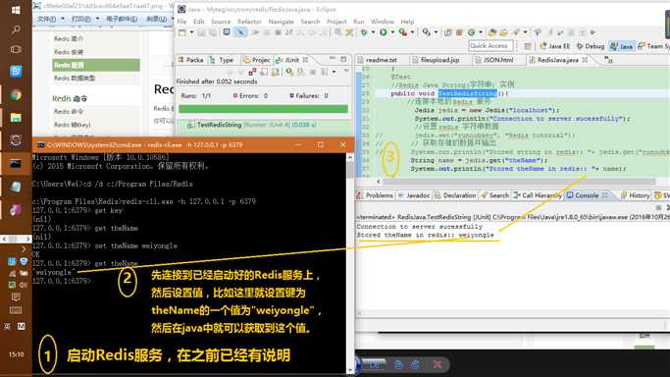This screenshot has width=670, height=377.
Task: Open the JUnit view menu chevron
Action: click(346, 72)
